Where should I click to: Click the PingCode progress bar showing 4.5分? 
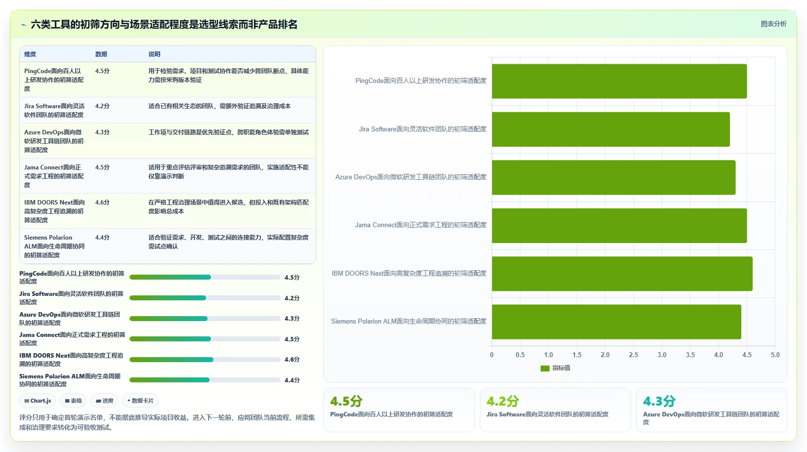tap(205, 277)
